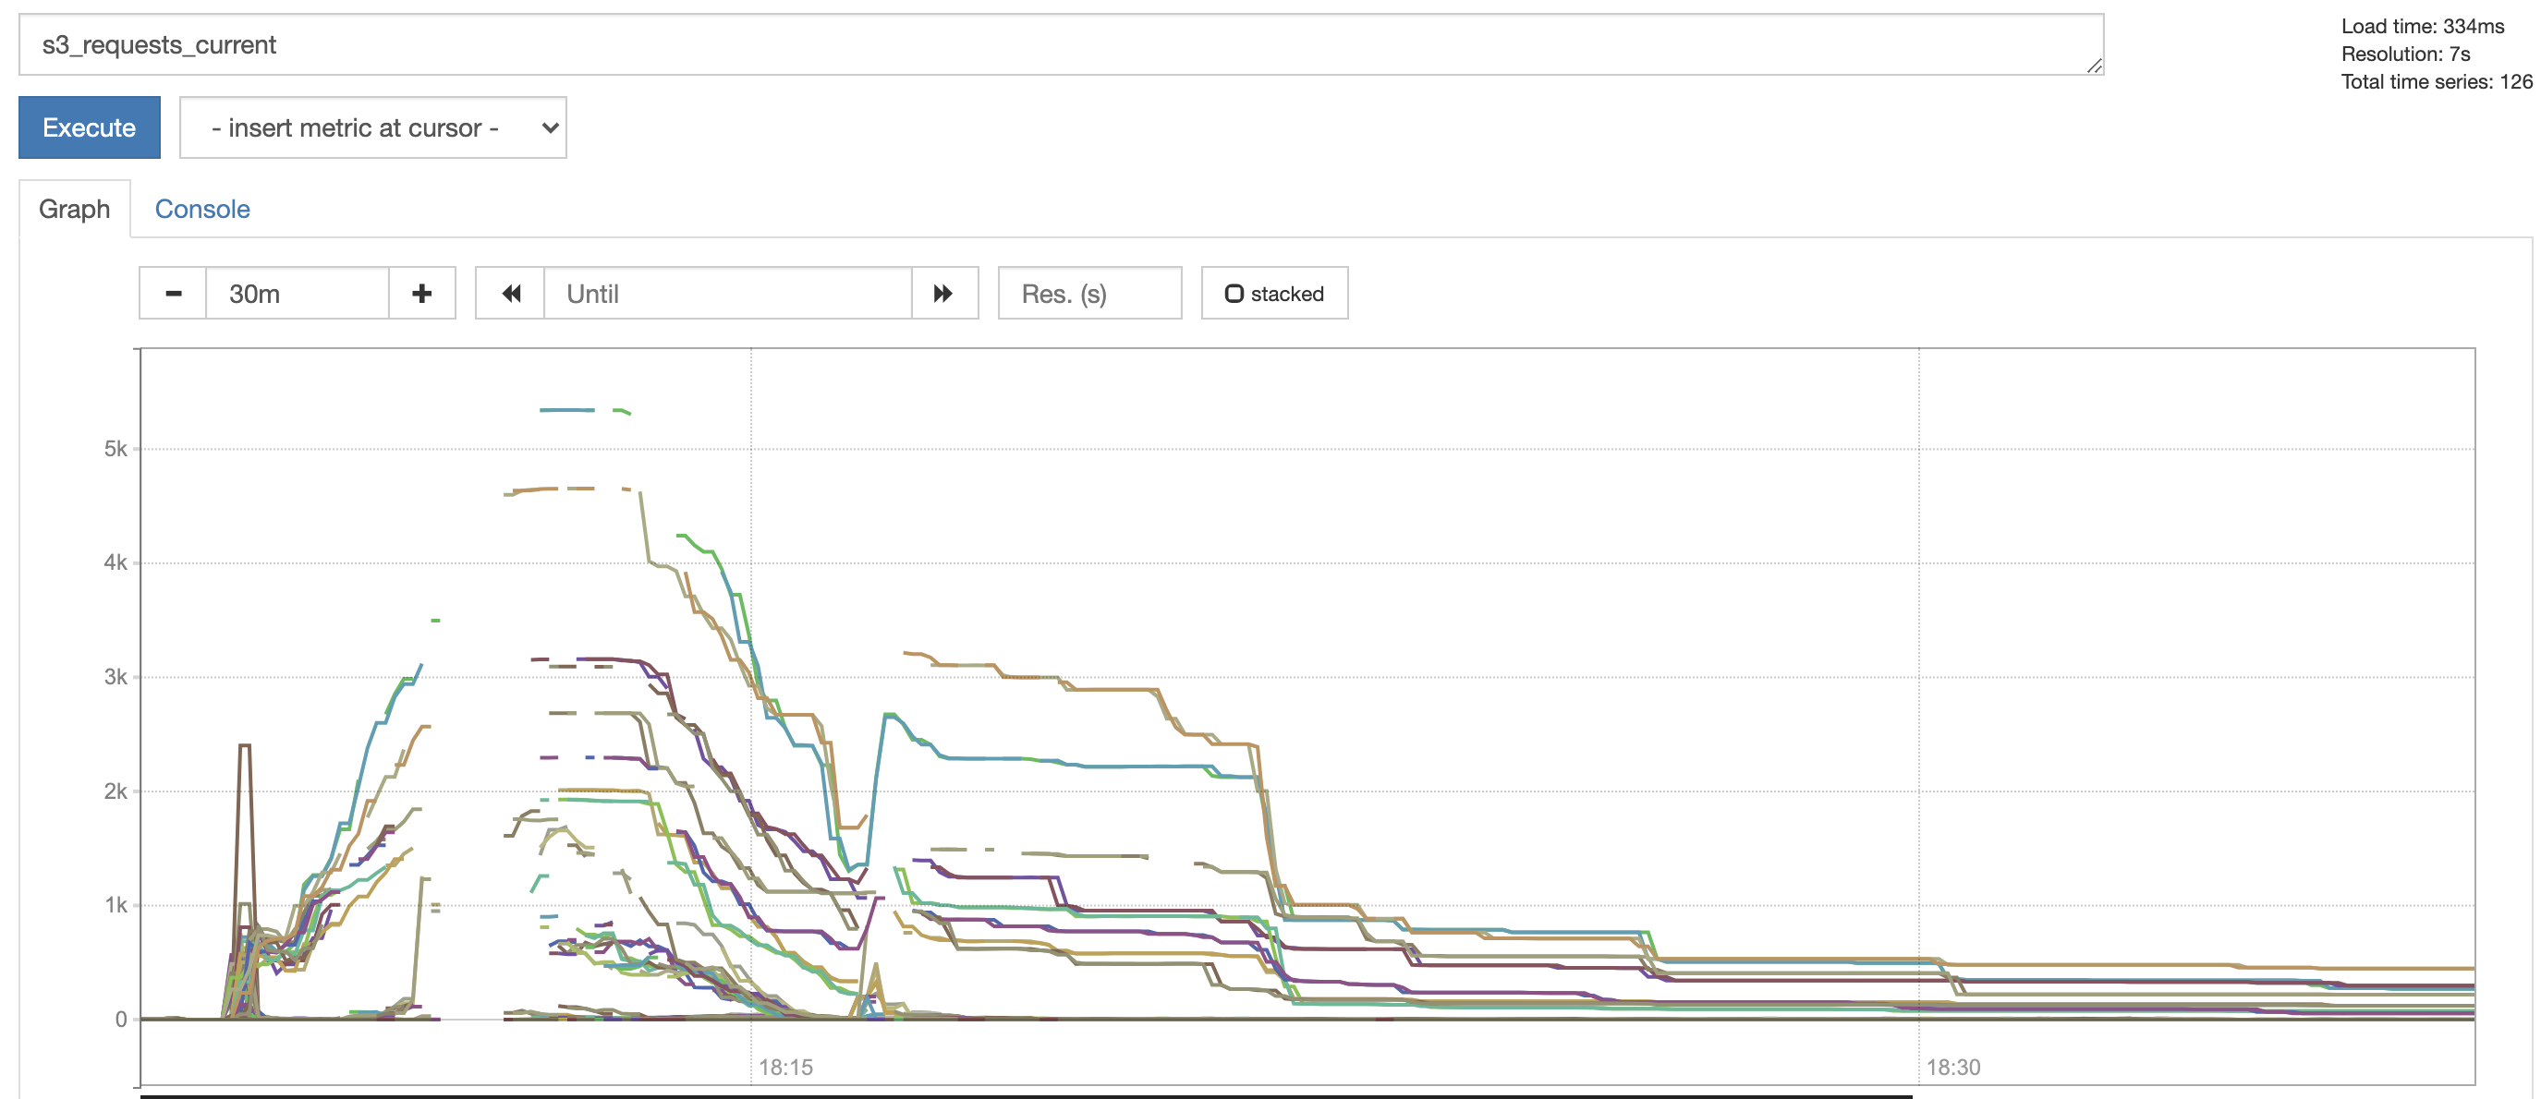2541x1099 pixels.
Task: Select the Graph tab
Action: coord(74,209)
